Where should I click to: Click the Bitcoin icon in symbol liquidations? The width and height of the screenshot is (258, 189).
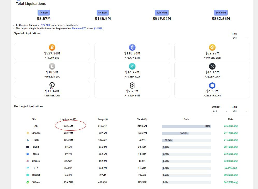52,47
